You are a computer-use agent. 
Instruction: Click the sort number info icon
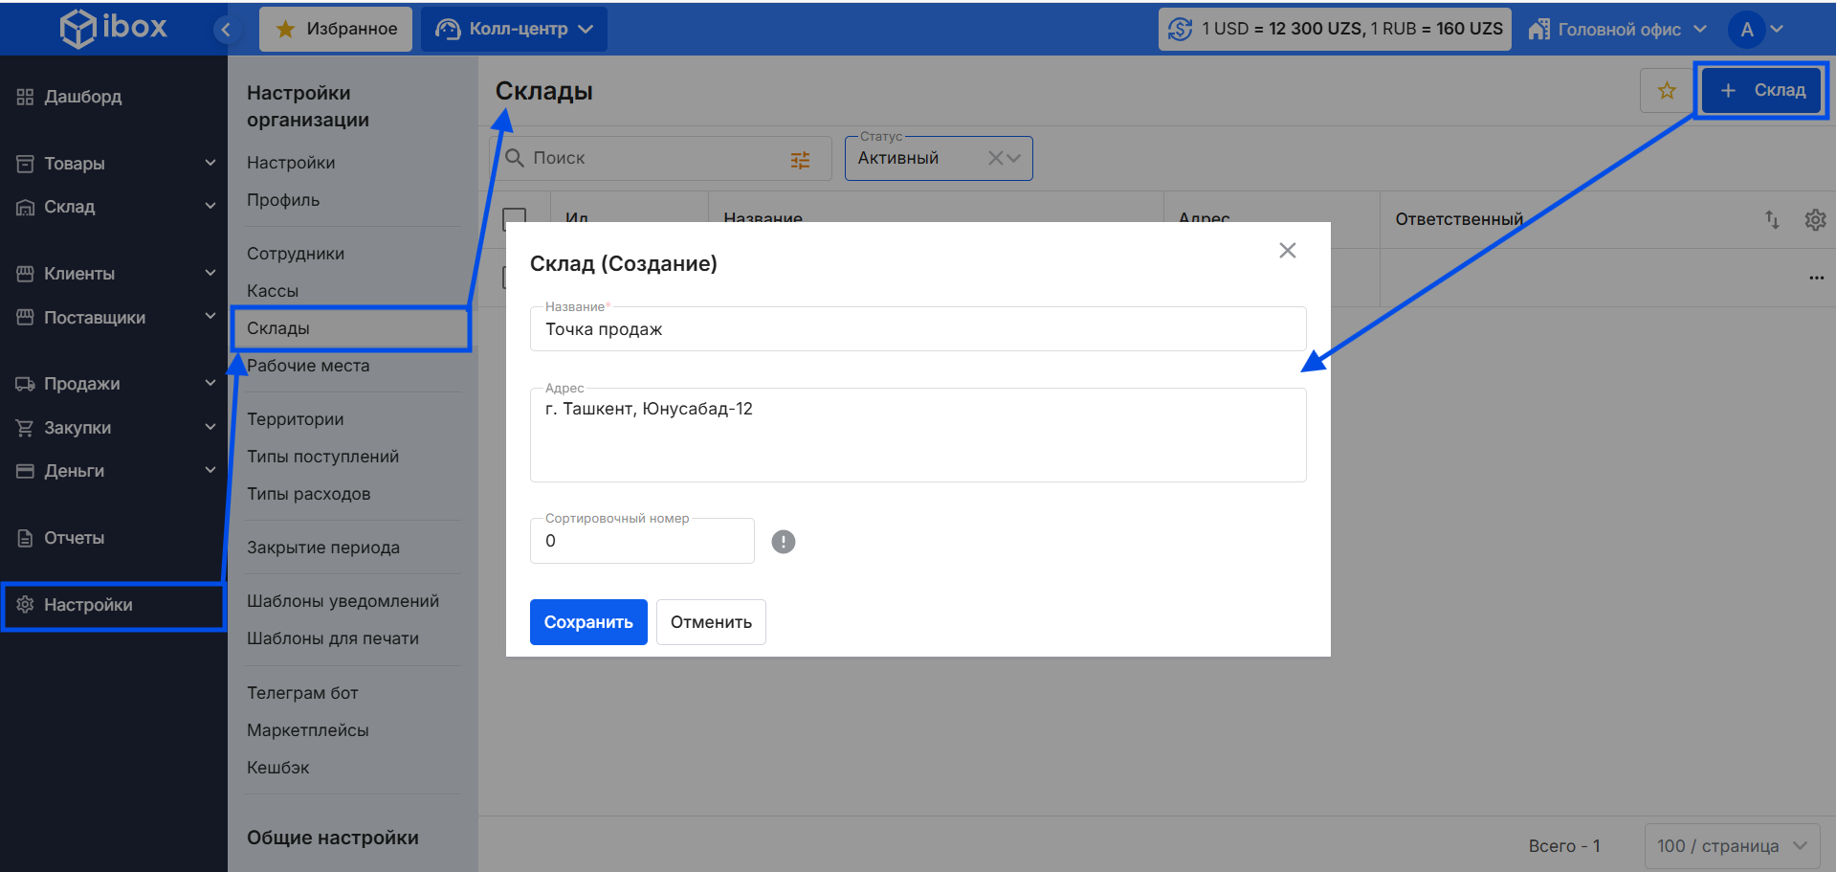click(783, 542)
